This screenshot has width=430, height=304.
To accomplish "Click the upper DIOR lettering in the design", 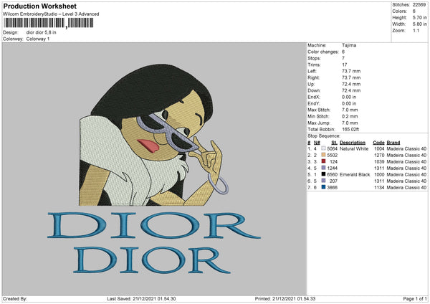I will coord(154,225).
